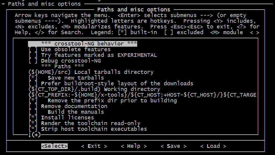Open Help from the bottom bar

click(134, 146)
